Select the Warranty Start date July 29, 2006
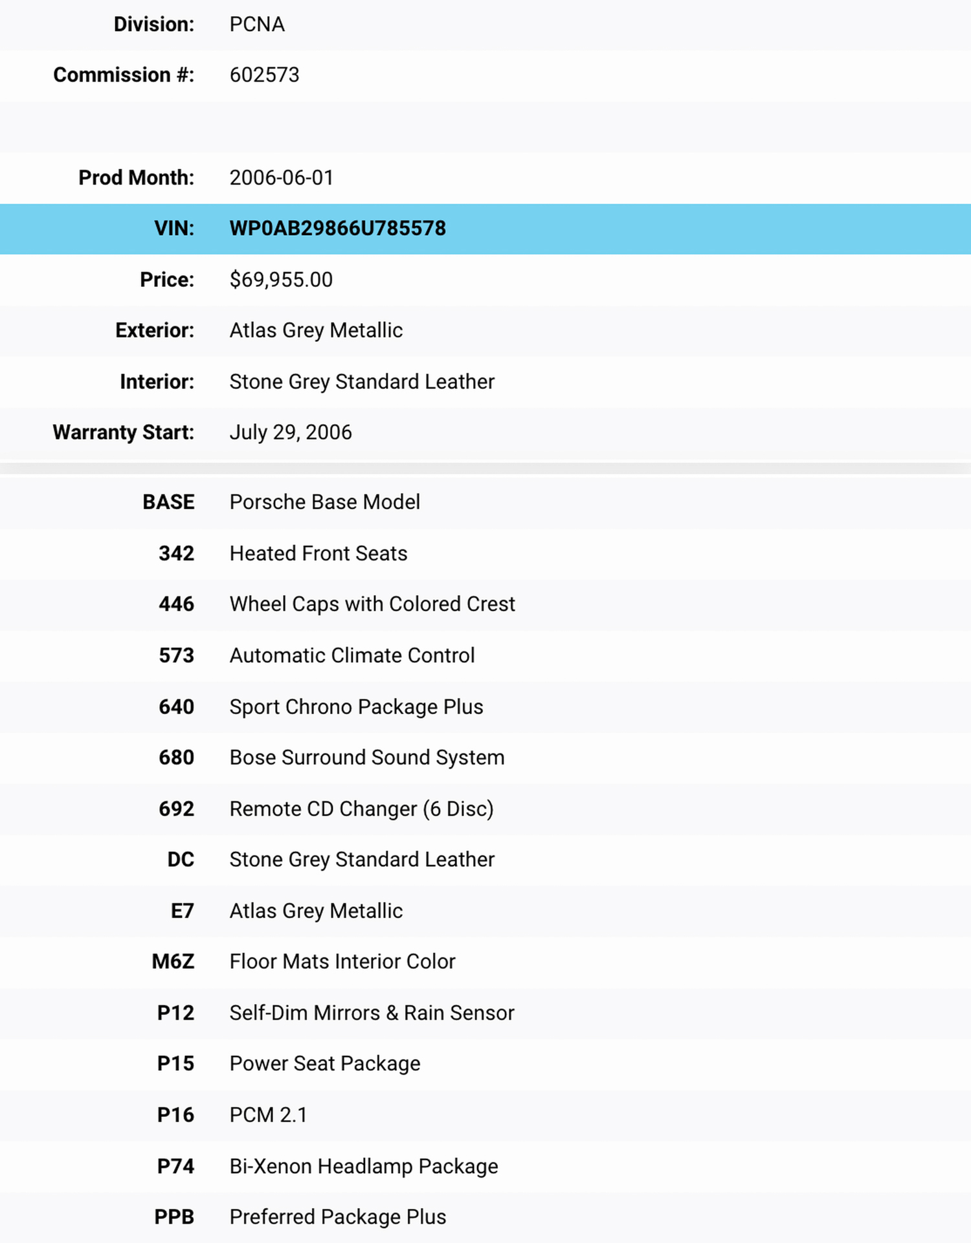Image resolution: width=971 pixels, height=1243 pixels. click(291, 432)
